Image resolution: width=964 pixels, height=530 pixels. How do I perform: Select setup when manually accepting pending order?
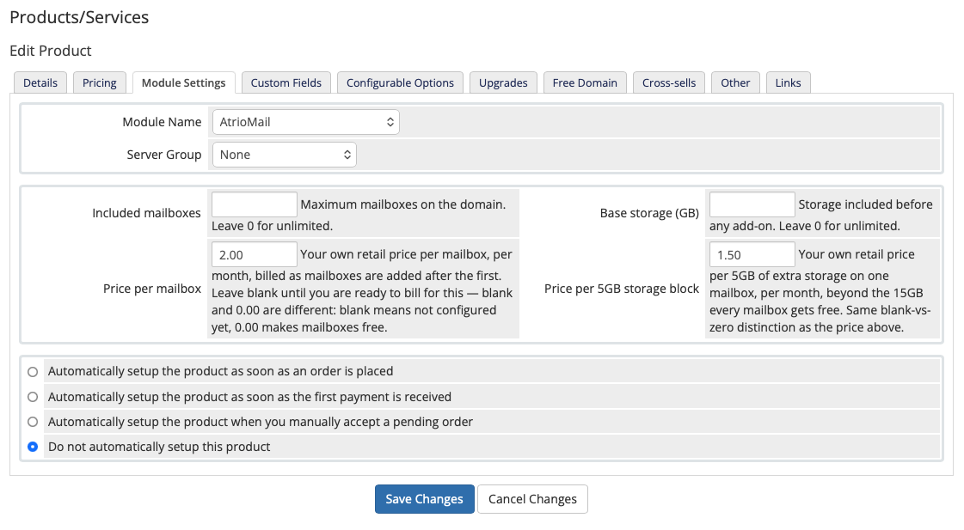[33, 422]
